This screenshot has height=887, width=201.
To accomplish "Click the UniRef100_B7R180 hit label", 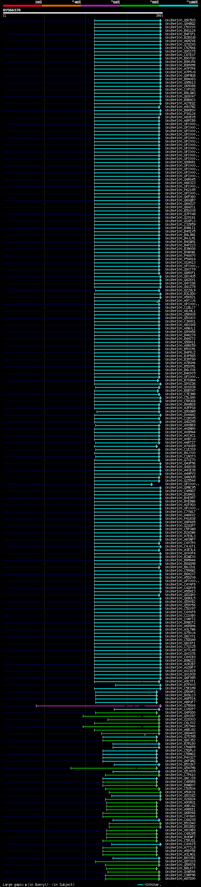I will (180, 744).
